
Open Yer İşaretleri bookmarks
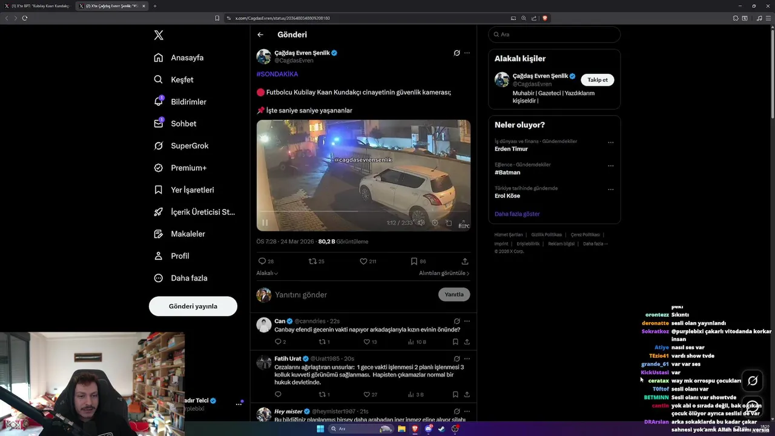[184, 190]
